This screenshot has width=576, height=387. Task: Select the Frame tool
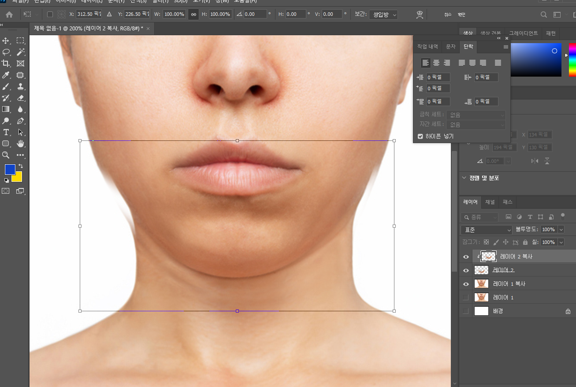pyautogui.click(x=20, y=63)
